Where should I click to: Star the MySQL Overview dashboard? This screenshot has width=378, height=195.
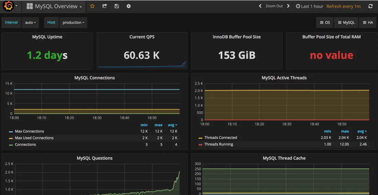click(92, 6)
